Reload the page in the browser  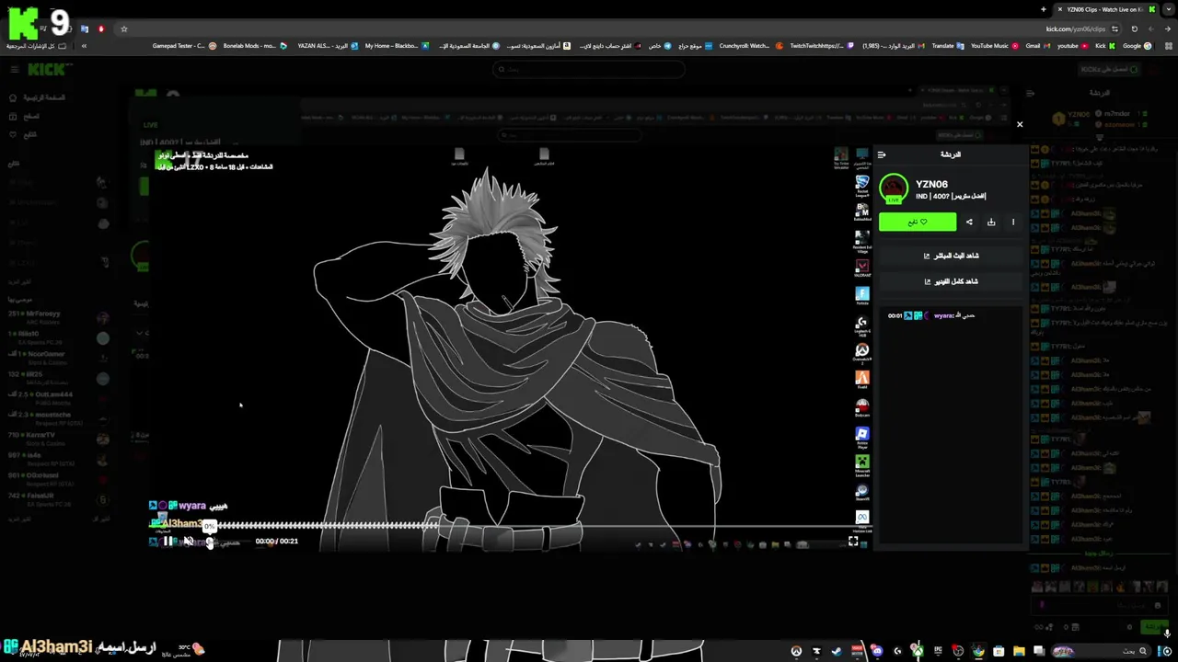[1135, 29]
